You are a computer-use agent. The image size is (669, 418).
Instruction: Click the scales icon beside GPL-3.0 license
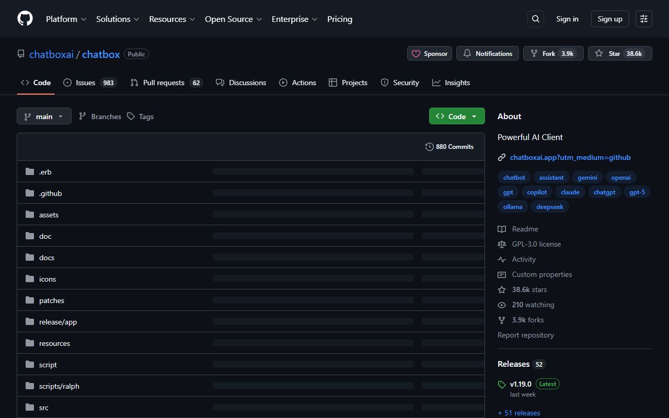click(502, 244)
